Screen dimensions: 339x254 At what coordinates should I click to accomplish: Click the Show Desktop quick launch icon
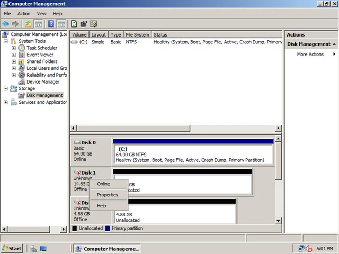coord(43,249)
